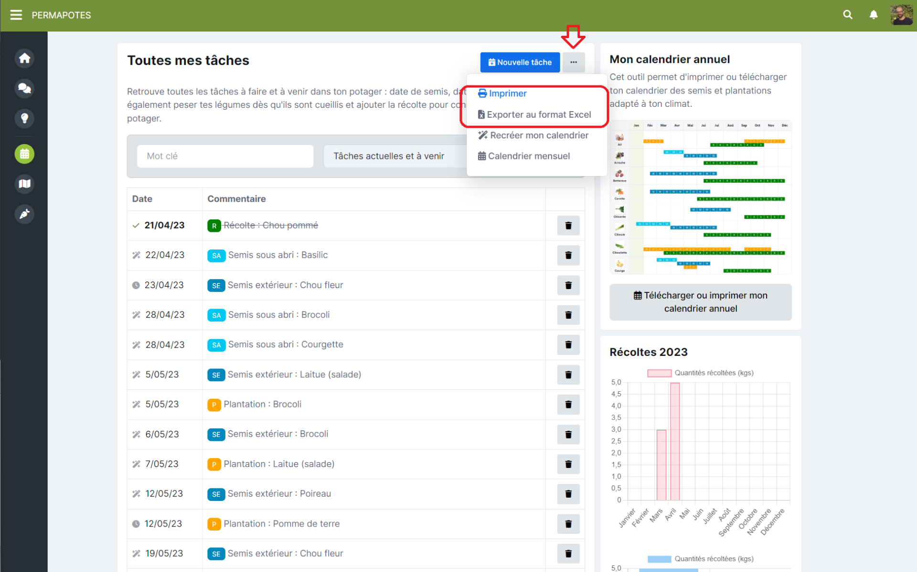This screenshot has height=572, width=917.
Task: Open the chat bubbles sidebar icon
Action: (24, 88)
